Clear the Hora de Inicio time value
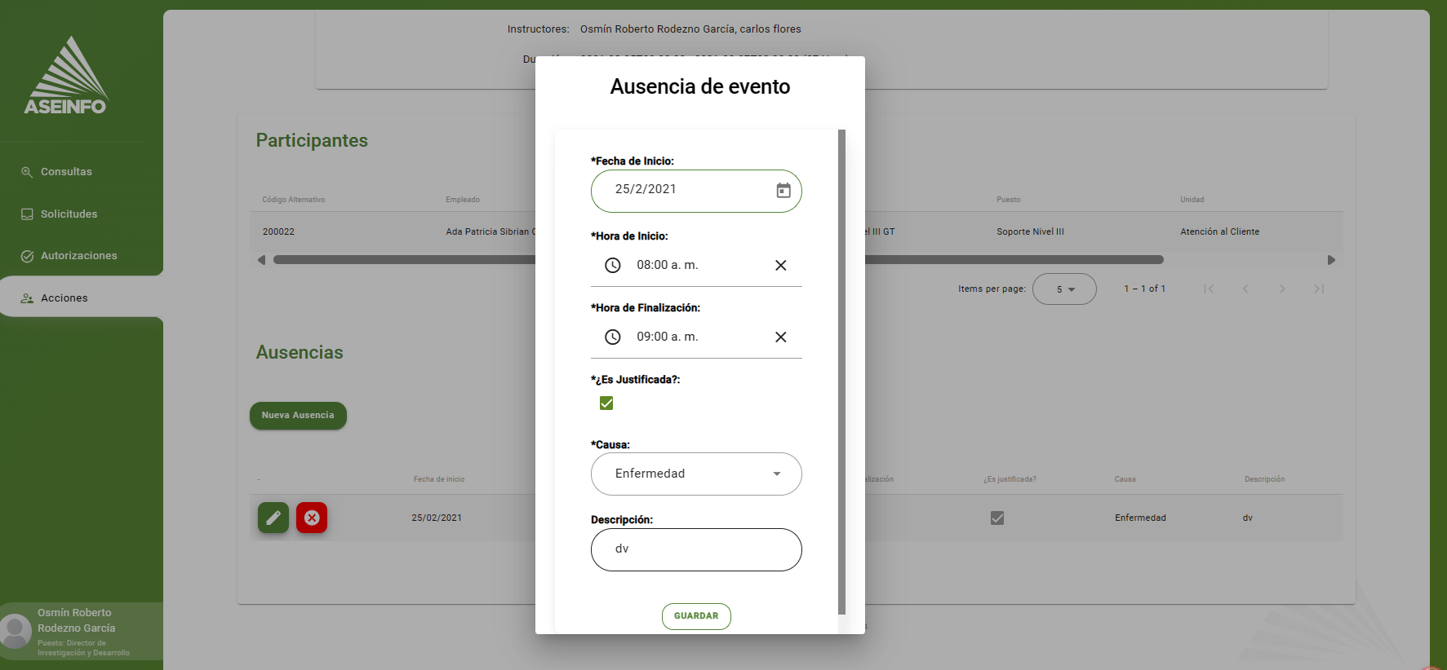 780,265
